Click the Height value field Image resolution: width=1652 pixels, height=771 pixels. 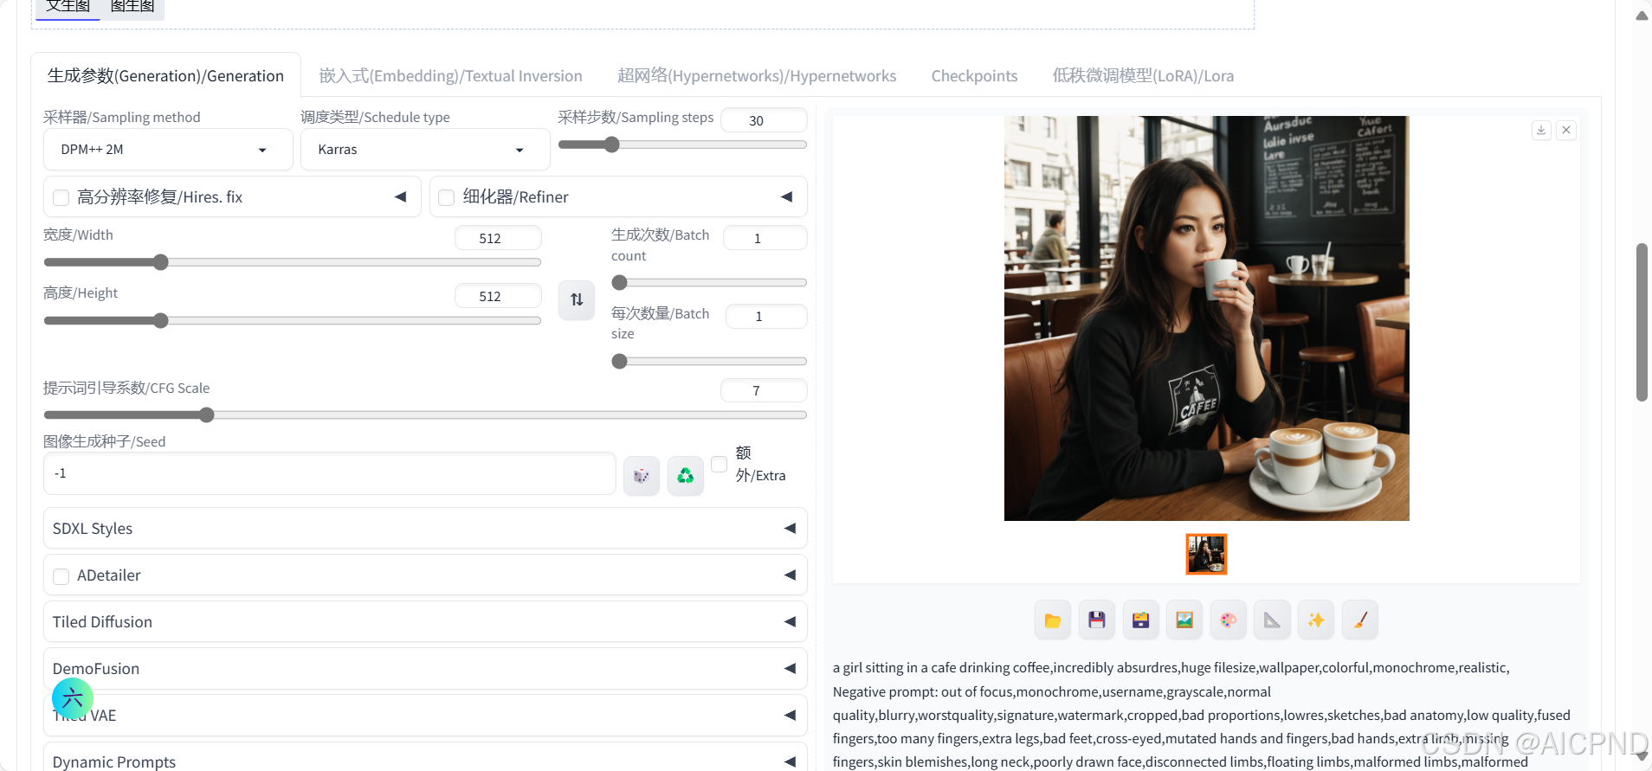(x=498, y=296)
